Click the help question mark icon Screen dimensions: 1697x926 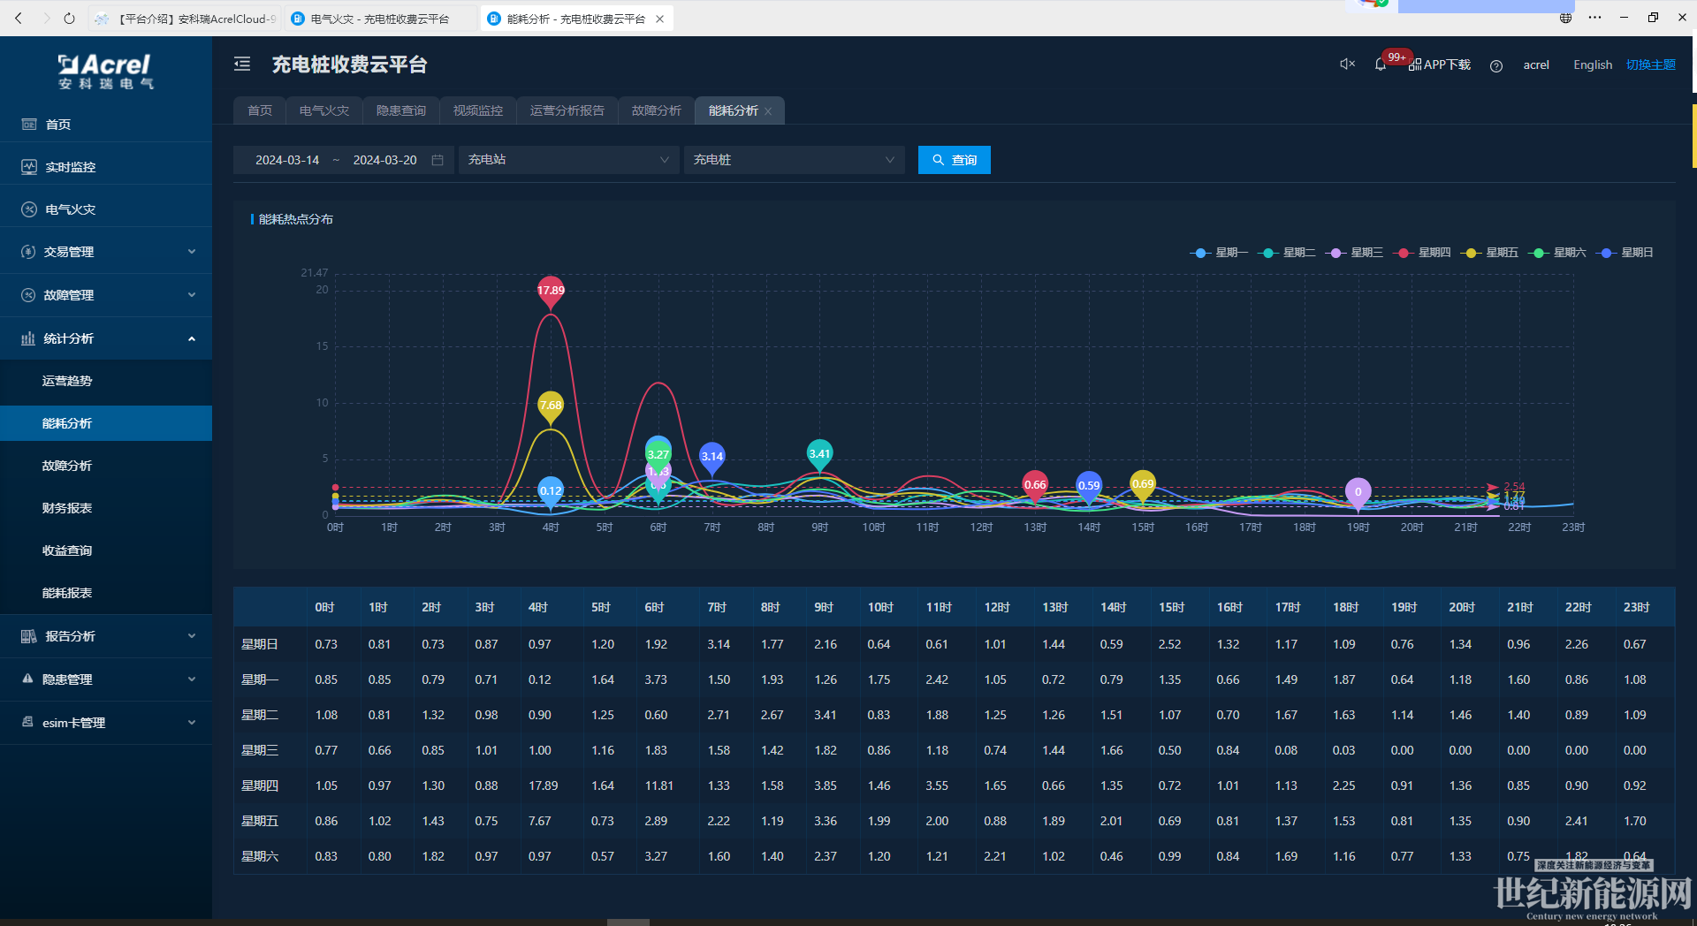[1495, 65]
